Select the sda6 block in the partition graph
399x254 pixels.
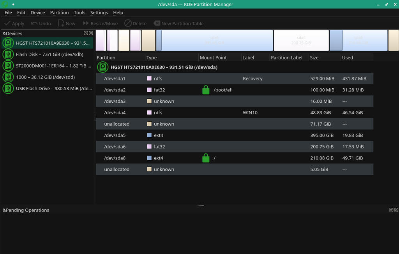[301, 40]
